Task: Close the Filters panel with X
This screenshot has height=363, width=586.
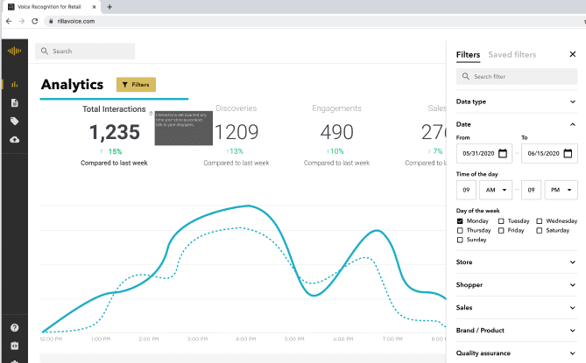Action: click(572, 55)
